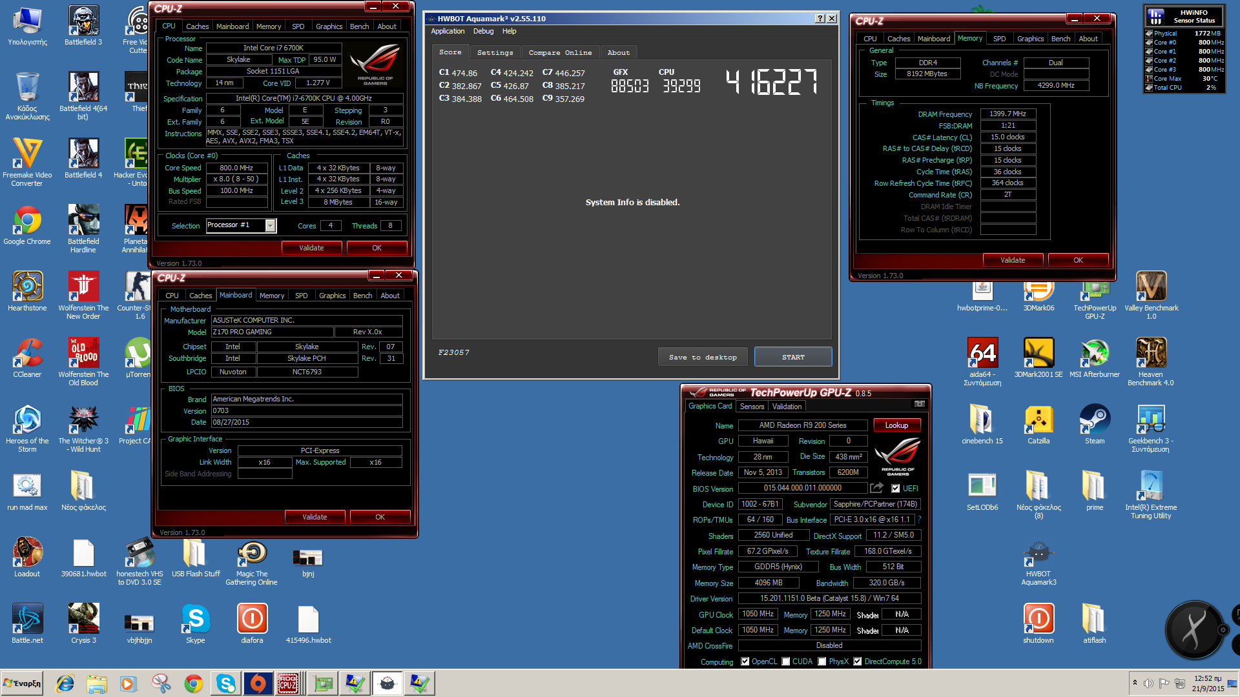Switch to Sensors tab in GPU-Z
Image resolution: width=1240 pixels, height=697 pixels.
click(752, 407)
